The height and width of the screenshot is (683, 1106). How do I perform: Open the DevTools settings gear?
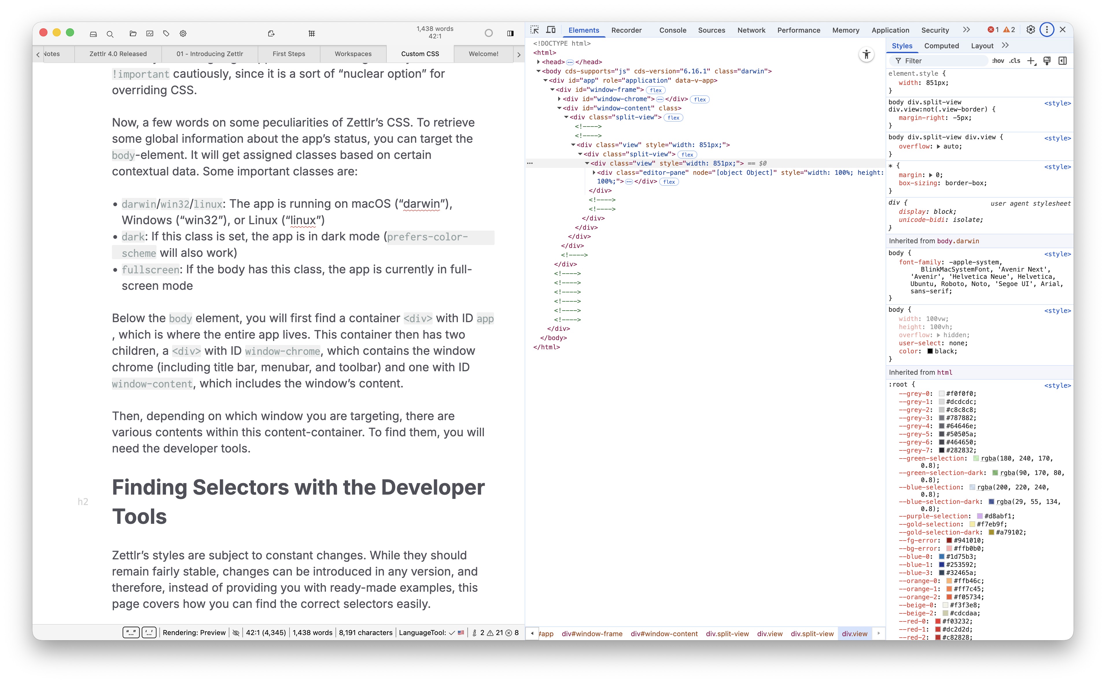1031,30
